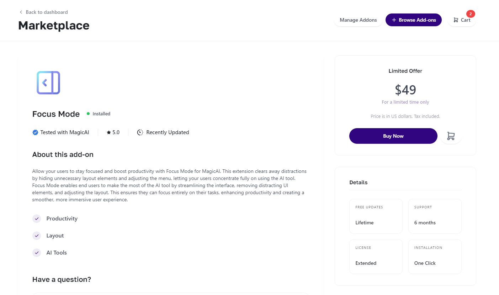Click the Free Updates Lifetime card
This screenshot has height=295, width=499.
[376, 216]
